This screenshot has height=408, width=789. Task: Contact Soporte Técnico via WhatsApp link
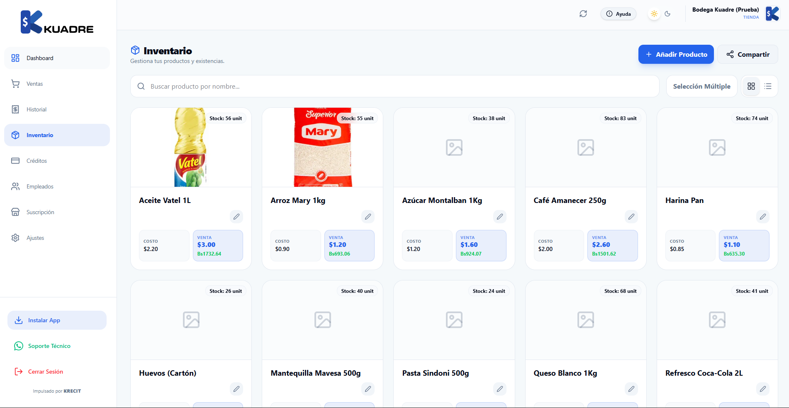57,346
